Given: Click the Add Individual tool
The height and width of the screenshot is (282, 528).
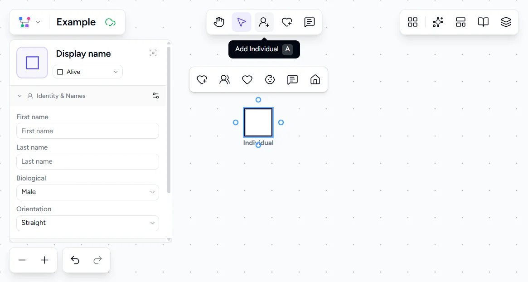Looking at the screenshot, I should click(x=264, y=22).
